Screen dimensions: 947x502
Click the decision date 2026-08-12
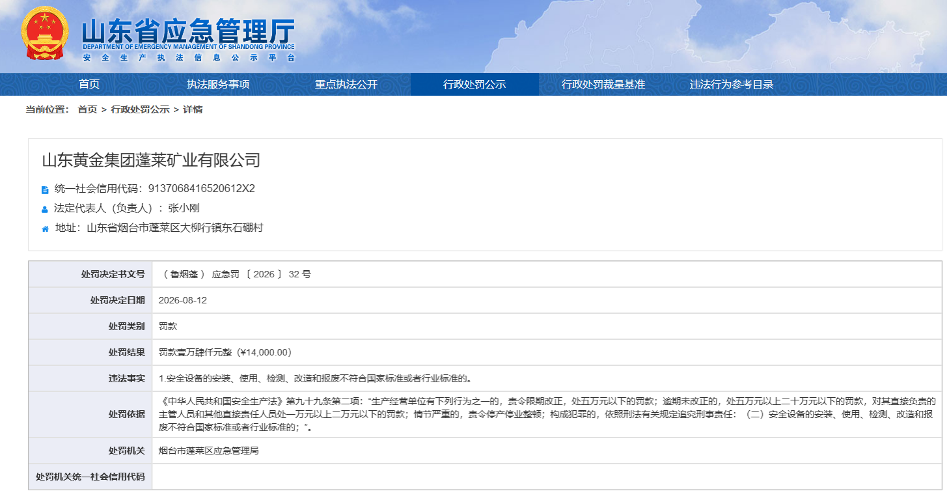[183, 300]
